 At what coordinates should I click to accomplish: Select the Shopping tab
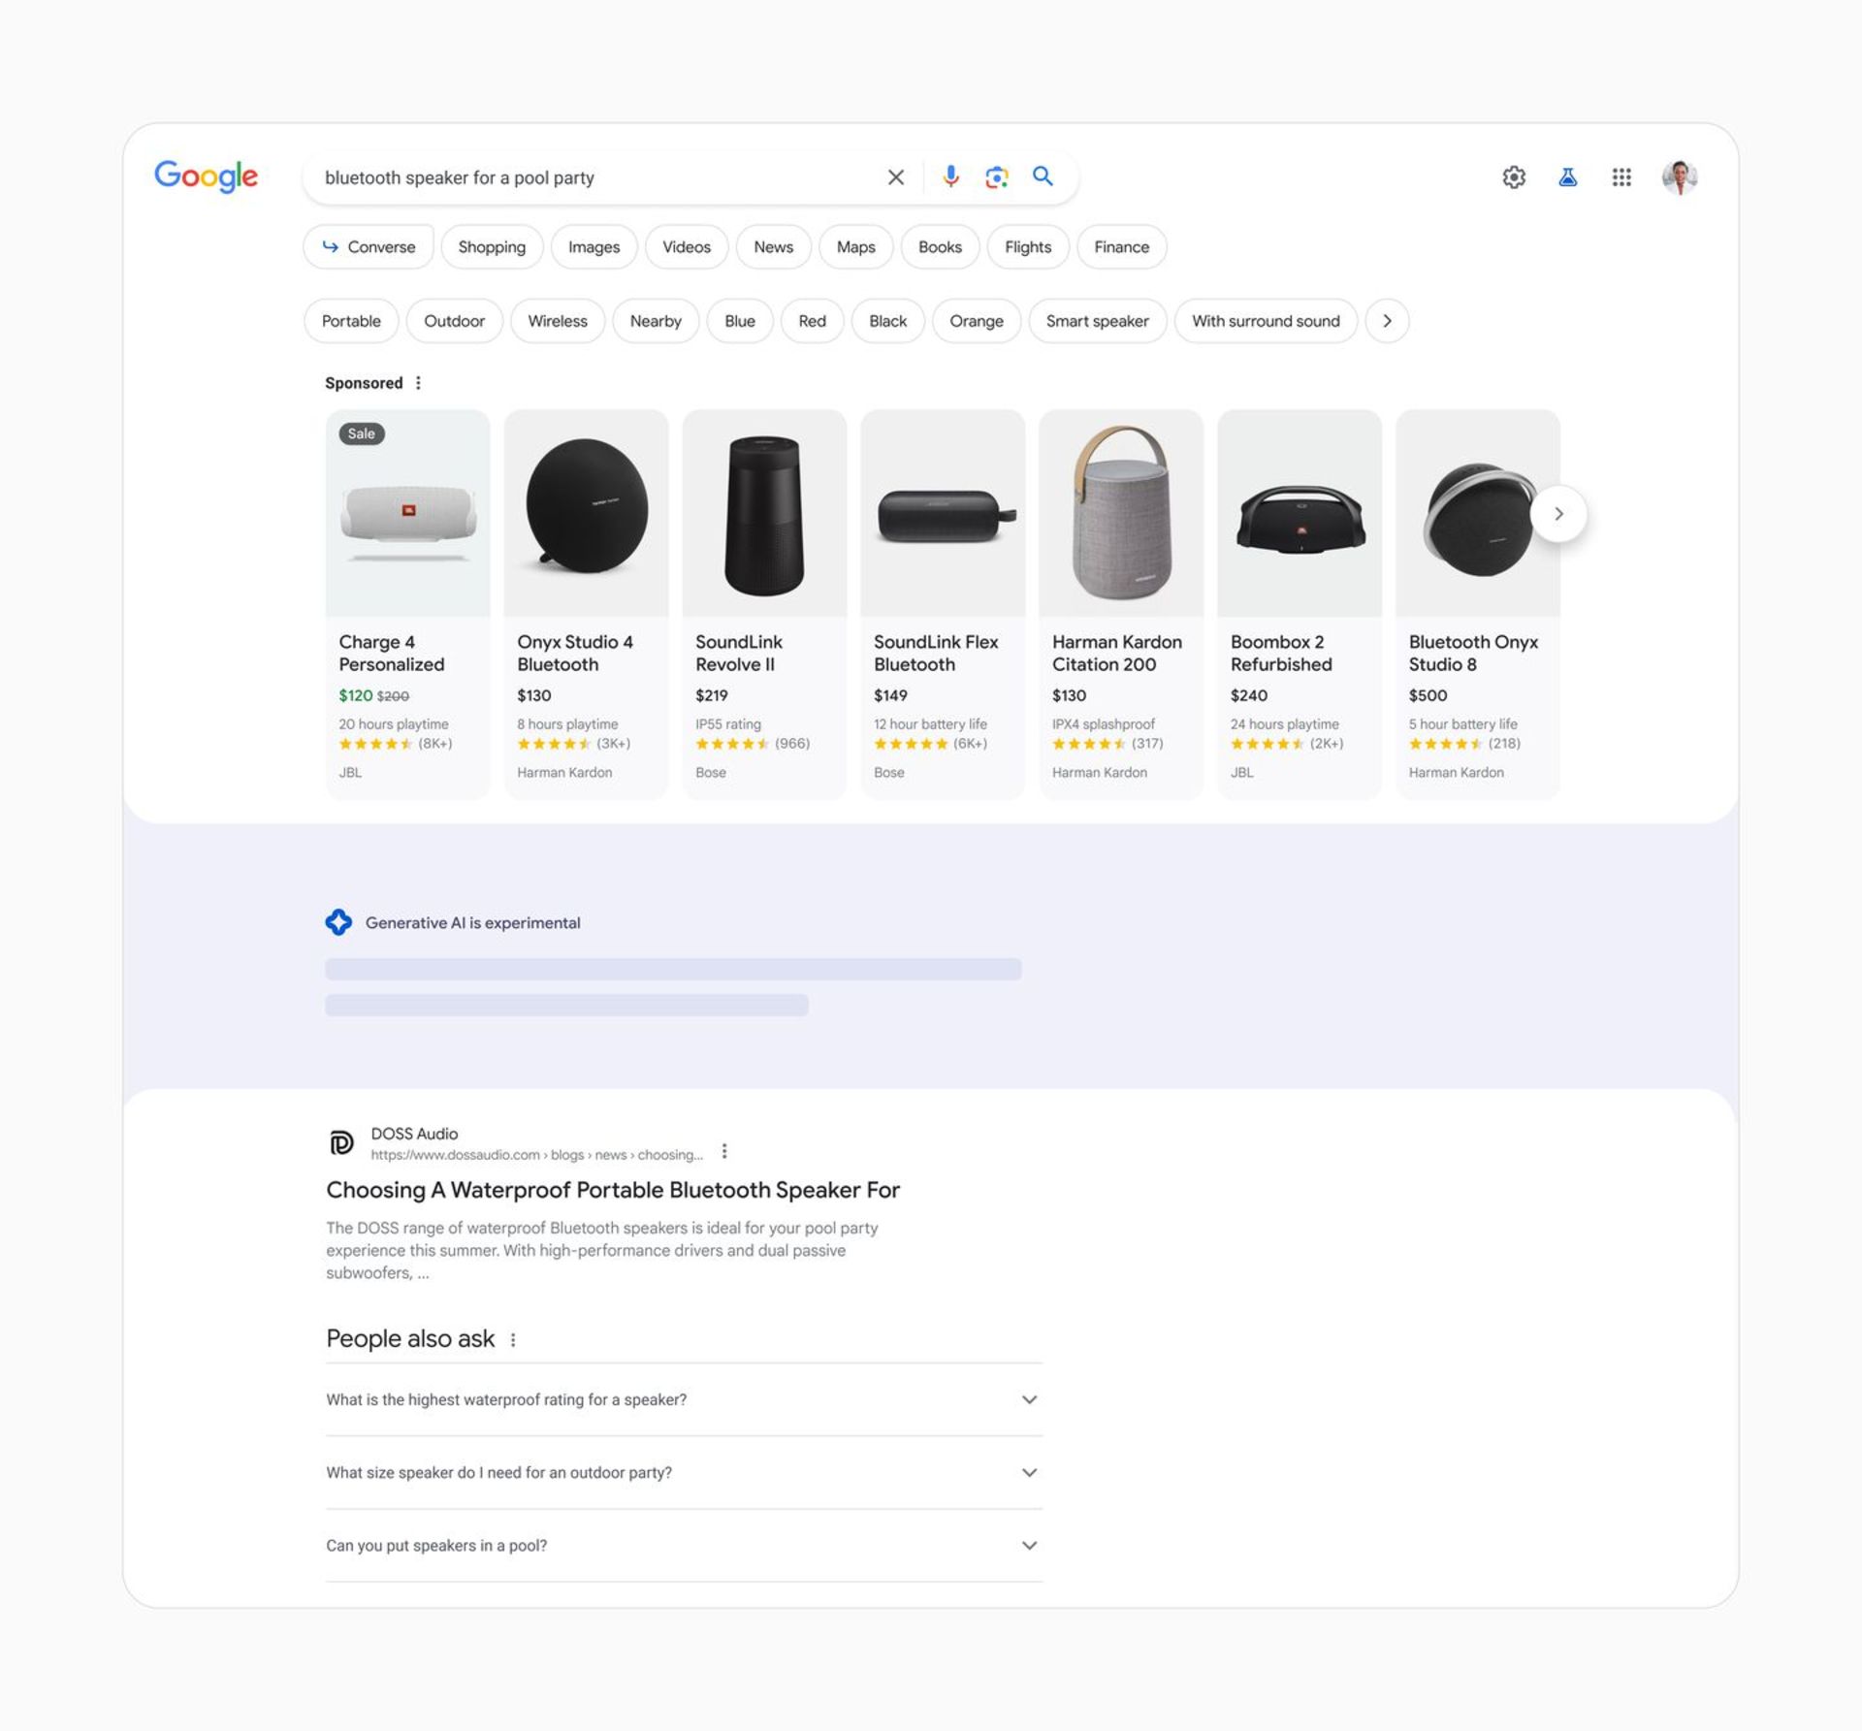[x=490, y=245]
